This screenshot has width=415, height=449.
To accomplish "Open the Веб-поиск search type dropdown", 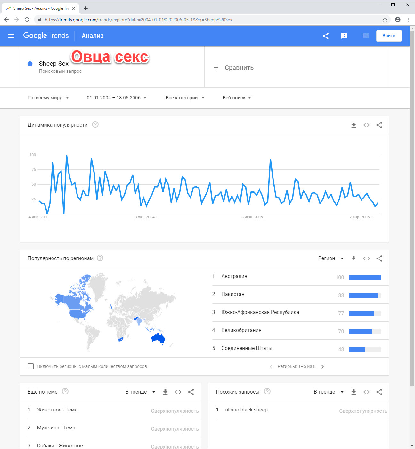I will pyautogui.click(x=237, y=98).
